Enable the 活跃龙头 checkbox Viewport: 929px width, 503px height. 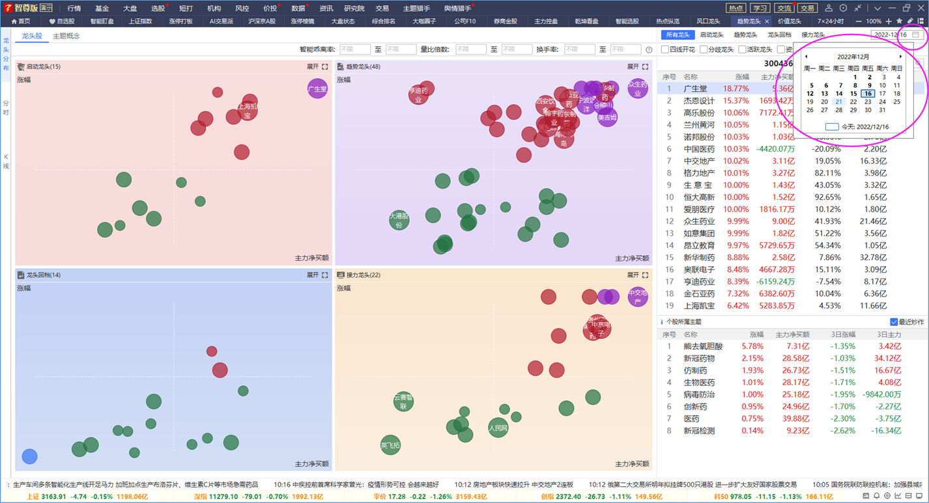[742, 49]
